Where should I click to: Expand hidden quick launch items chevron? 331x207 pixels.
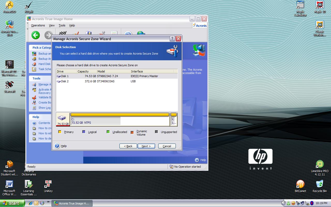48,202
